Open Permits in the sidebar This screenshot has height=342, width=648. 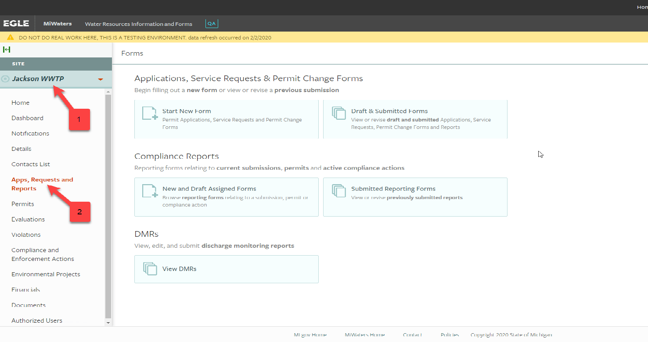23,204
